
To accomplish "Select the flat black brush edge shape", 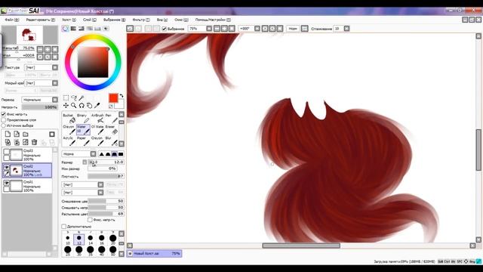I will [x=121, y=154].
